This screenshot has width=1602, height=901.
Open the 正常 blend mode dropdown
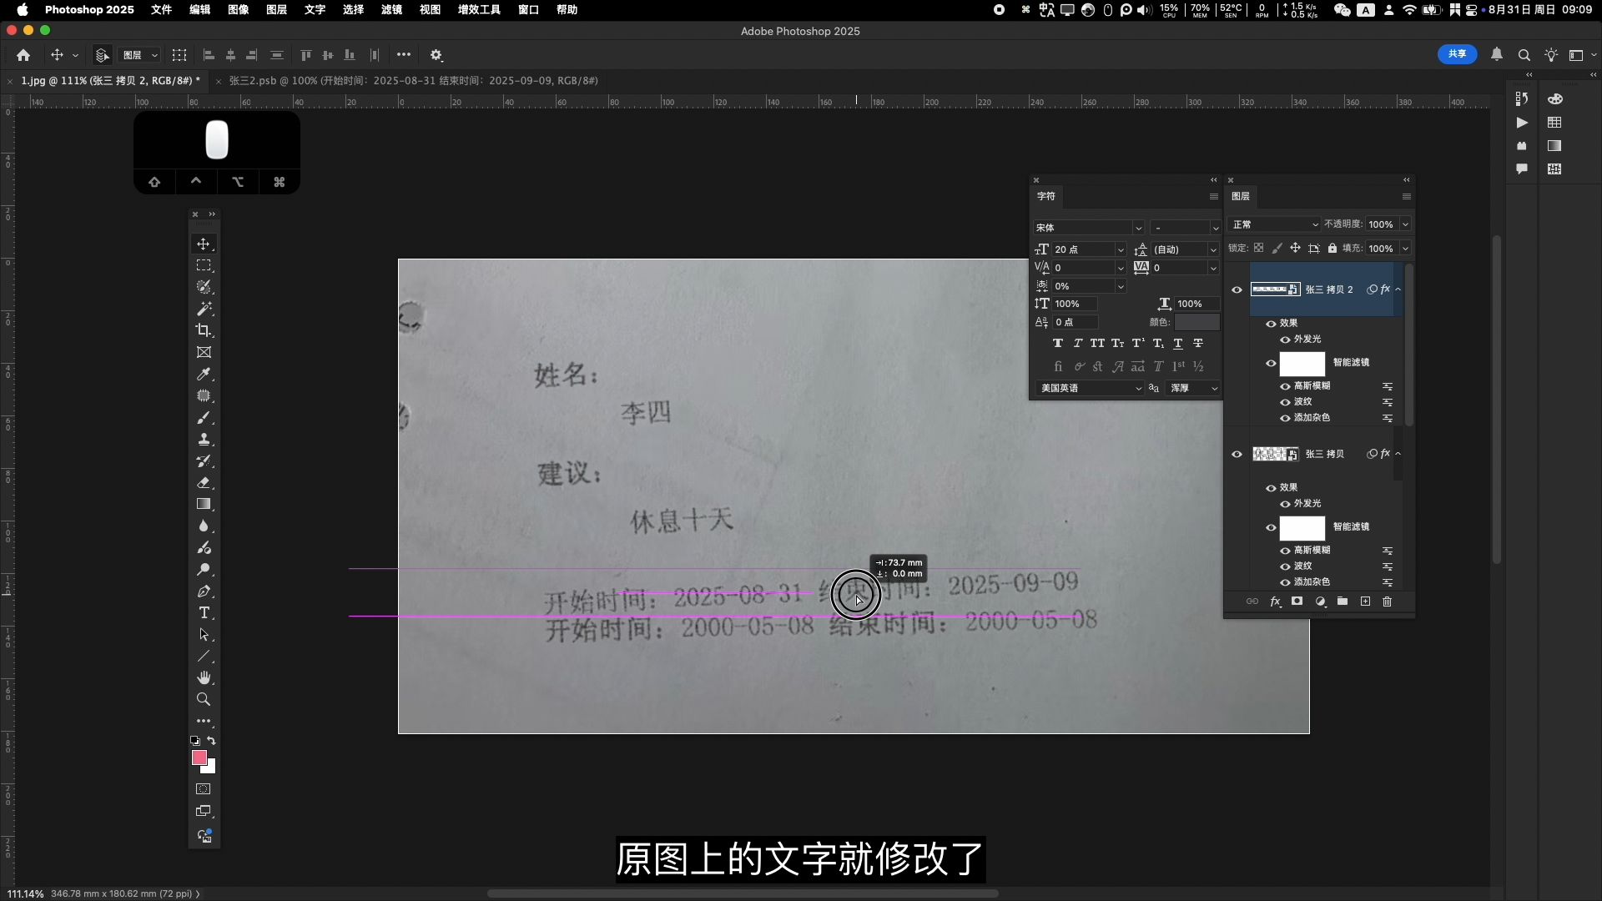click(x=1274, y=224)
